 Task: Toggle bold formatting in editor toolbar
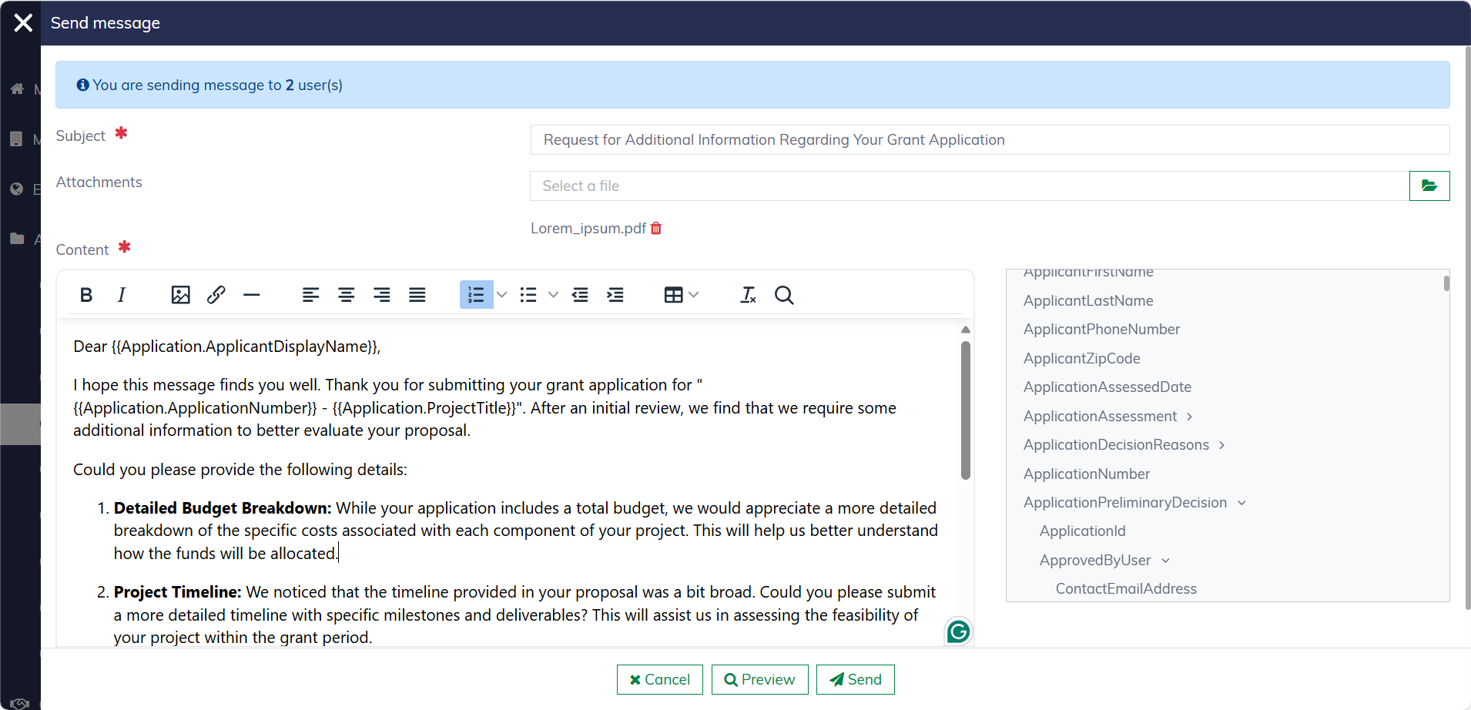click(x=86, y=295)
